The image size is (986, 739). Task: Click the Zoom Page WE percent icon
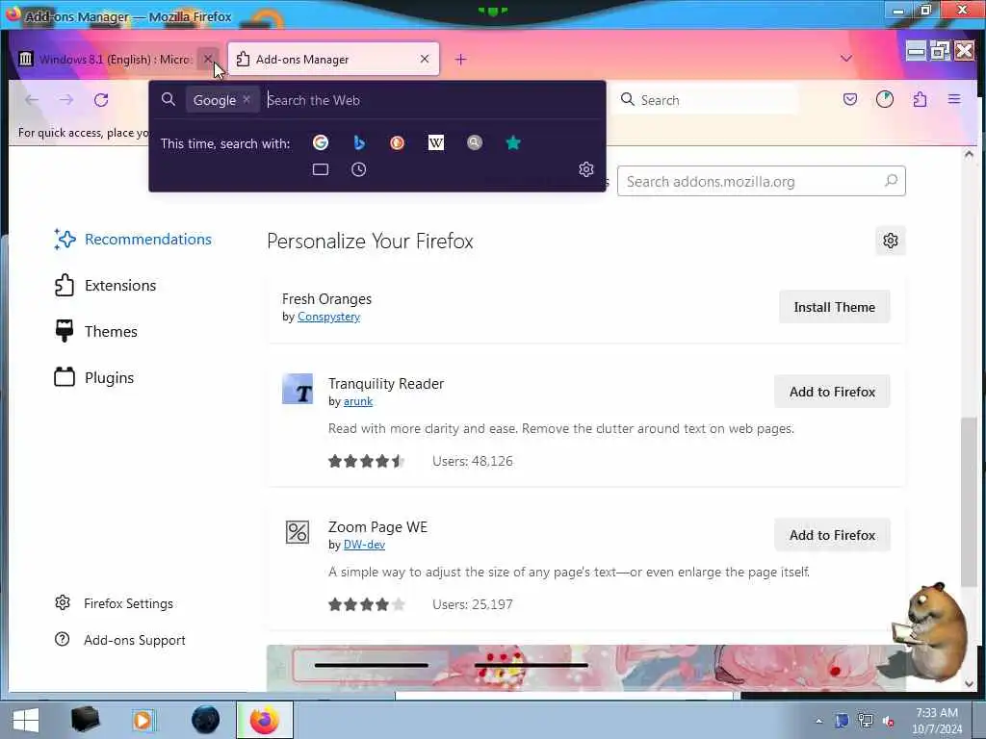(x=298, y=532)
